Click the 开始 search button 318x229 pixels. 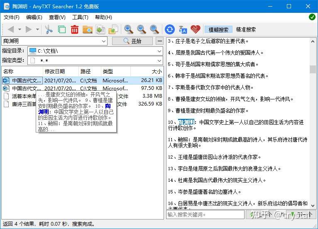tap(132, 41)
